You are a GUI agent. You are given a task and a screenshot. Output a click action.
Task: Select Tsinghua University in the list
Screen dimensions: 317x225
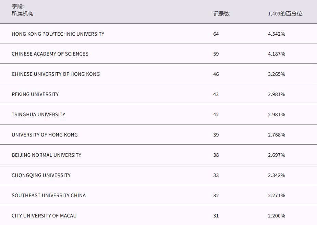[x=38, y=115]
